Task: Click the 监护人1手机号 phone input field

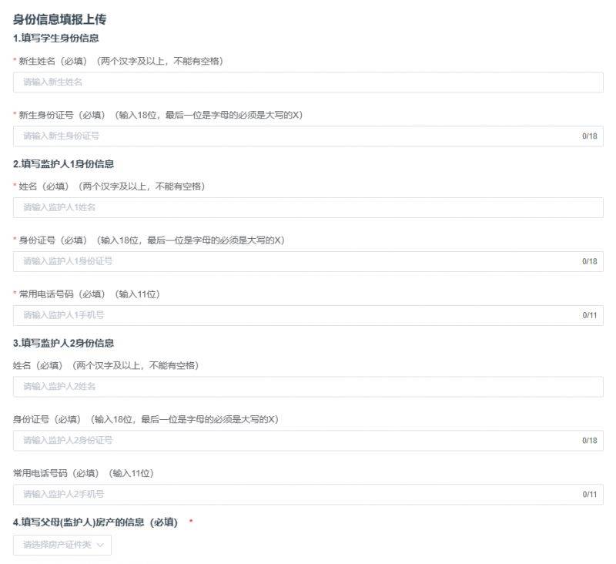Action: coord(293,315)
